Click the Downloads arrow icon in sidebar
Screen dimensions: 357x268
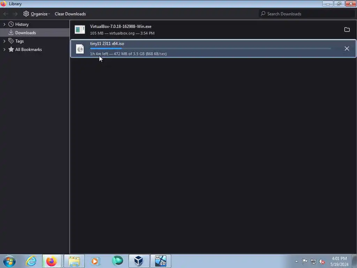(11, 32)
